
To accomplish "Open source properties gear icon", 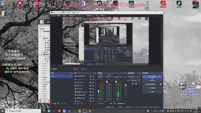I will click(82, 103).
